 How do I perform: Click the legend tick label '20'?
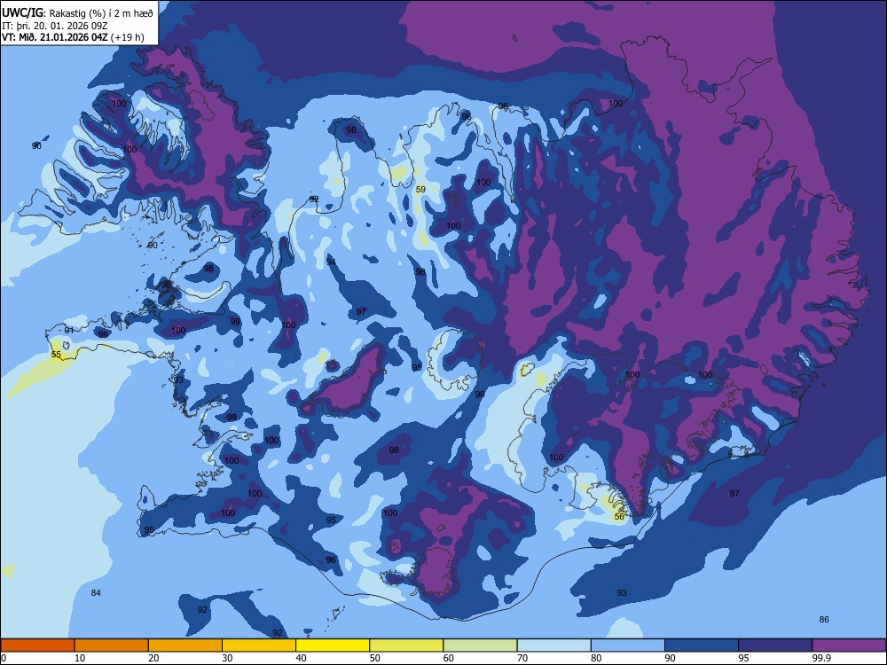153,658
